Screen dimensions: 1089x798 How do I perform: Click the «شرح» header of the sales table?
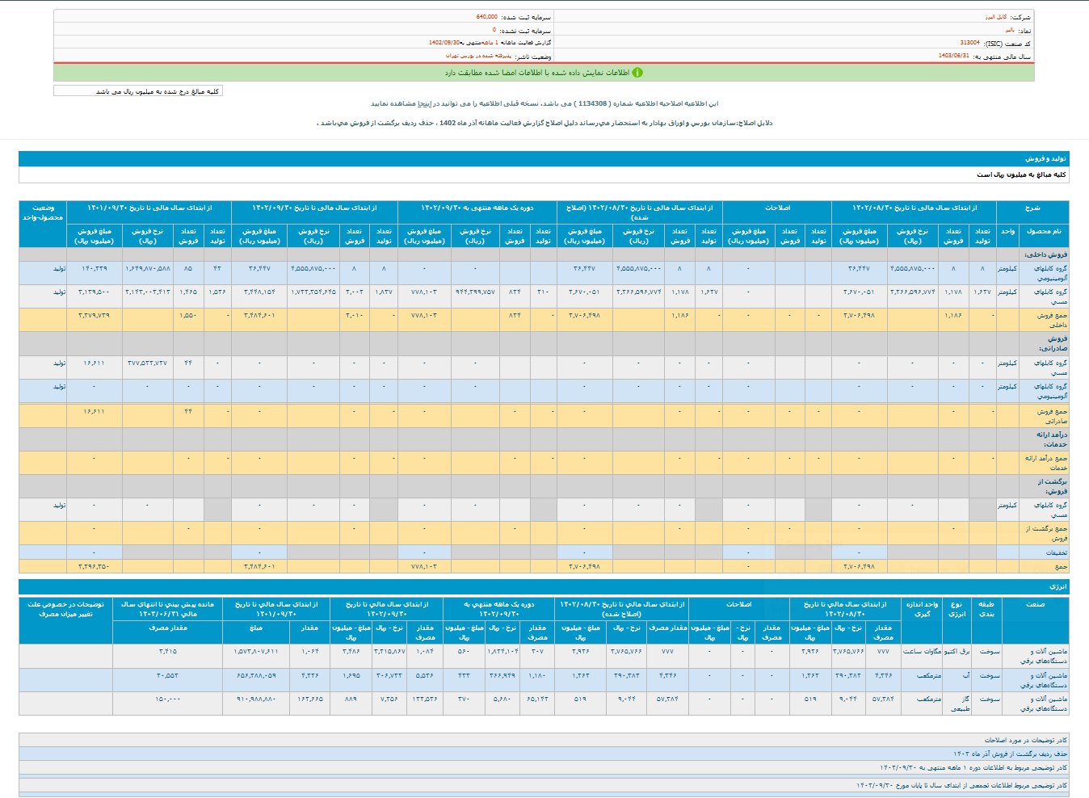click(x=1032, y=208)
